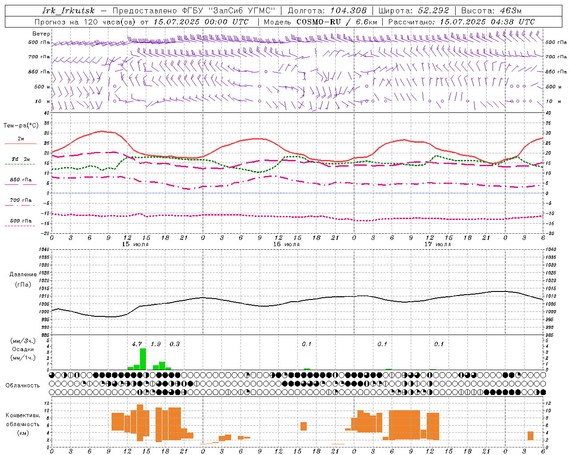Click the precipitation total "1.9"
Viewport: 569px width, 455px height.
[x=156, y=344]
